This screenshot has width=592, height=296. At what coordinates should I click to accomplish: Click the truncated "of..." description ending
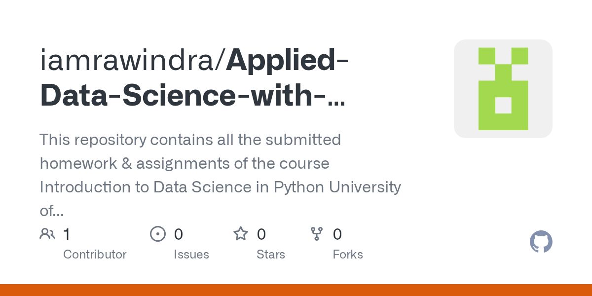tap(51, 211)
